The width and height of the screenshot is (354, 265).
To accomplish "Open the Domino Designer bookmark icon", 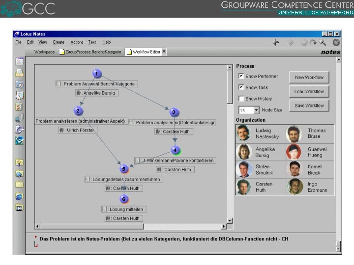I will 19,129.
